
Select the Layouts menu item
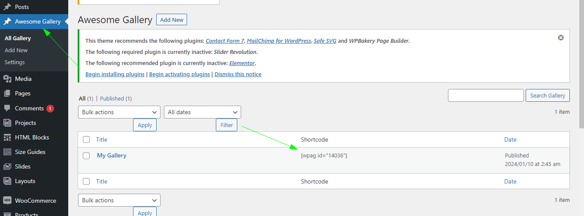25,181
